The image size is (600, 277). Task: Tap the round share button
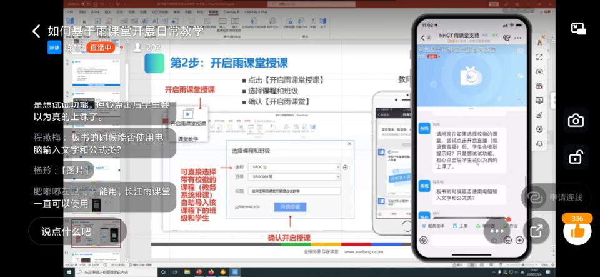click(536, 231)
